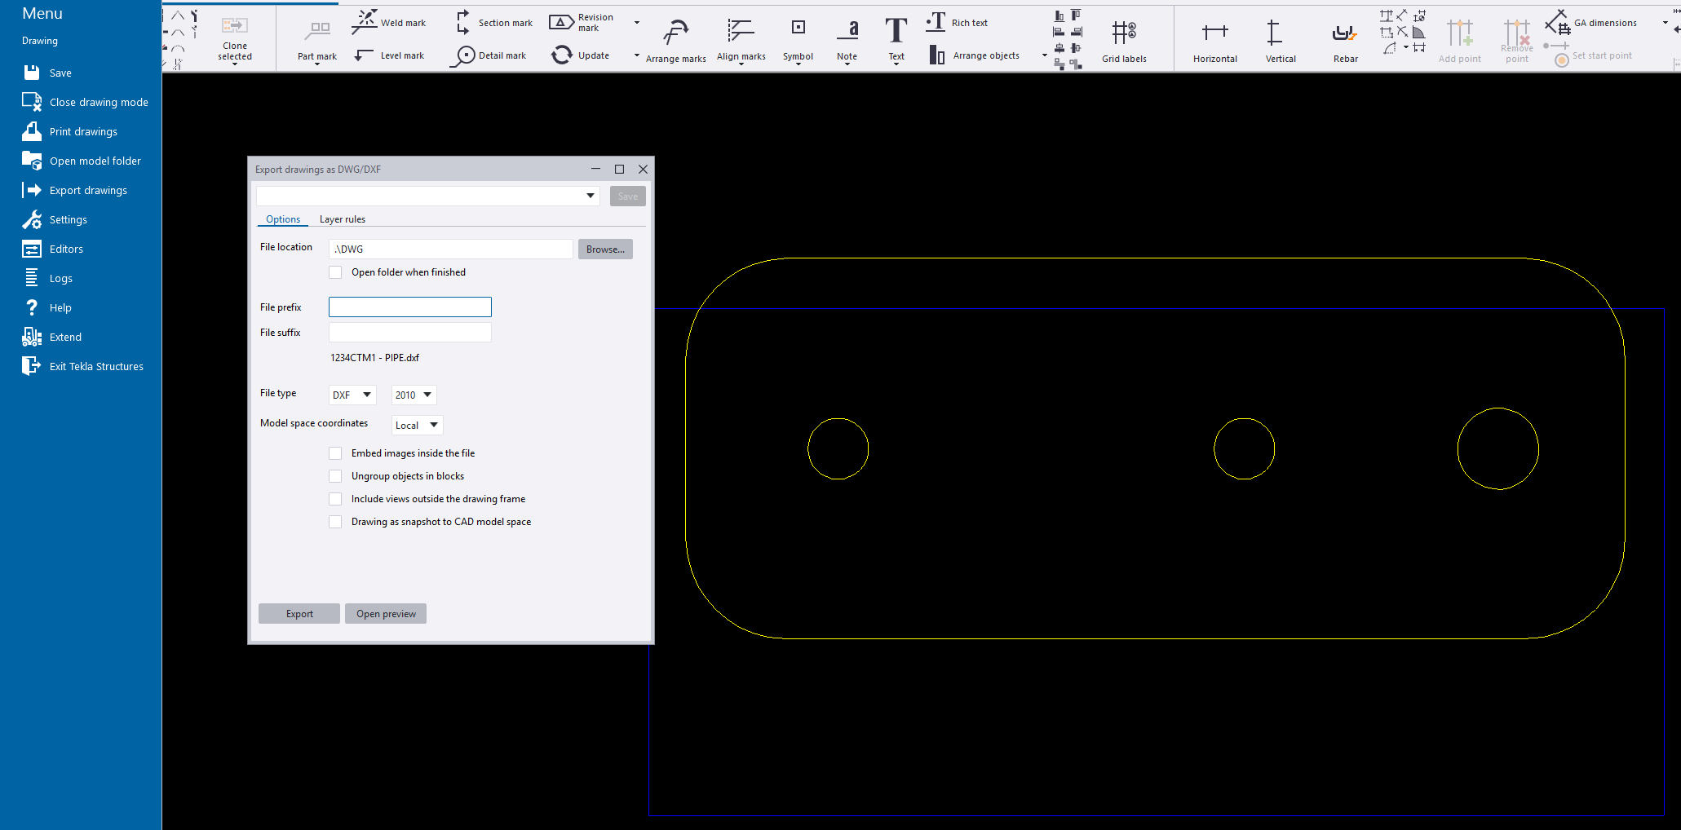Click the File suffix input field
This screenshot has width=1681, height=830.
[x=409, y=333]
